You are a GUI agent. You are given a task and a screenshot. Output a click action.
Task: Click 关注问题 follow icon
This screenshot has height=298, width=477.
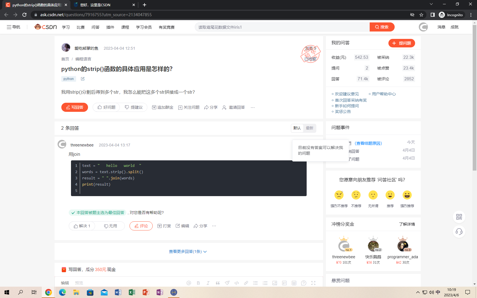click(189, 107)
